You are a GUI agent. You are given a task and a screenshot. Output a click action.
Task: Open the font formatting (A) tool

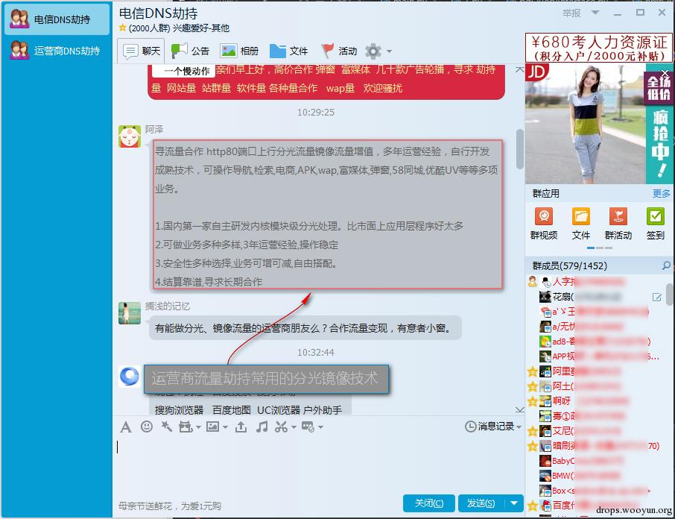(x=126, y=427)
